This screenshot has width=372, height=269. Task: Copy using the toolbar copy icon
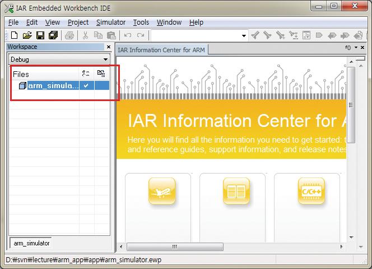98,35
